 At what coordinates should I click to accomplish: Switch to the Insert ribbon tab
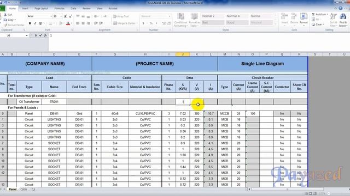(x=25, y=9)
